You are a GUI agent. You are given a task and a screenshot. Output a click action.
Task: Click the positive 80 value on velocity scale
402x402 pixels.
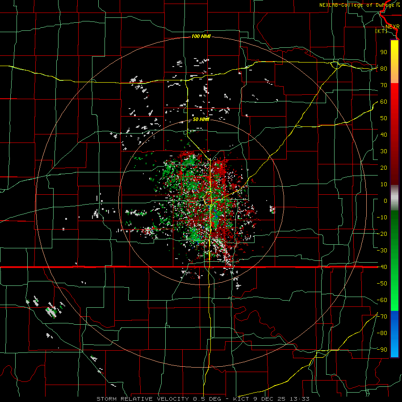point(384,69)
